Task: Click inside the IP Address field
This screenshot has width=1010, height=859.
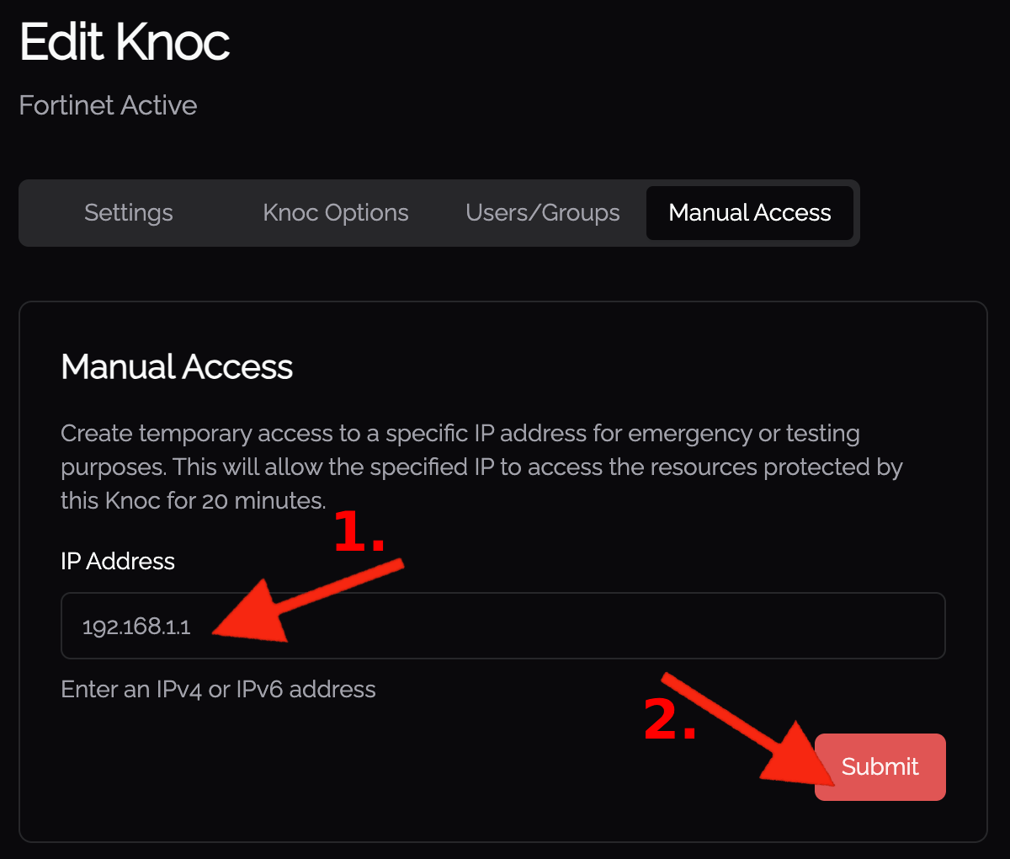Action: tap(503, 626)
